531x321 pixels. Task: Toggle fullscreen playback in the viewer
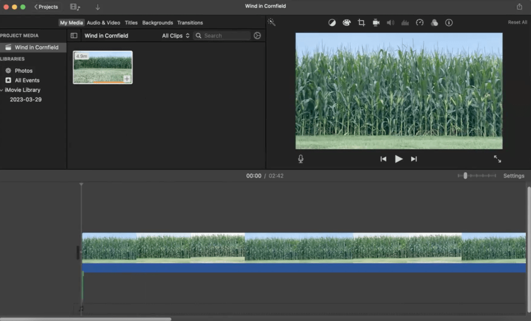(497, 159)
